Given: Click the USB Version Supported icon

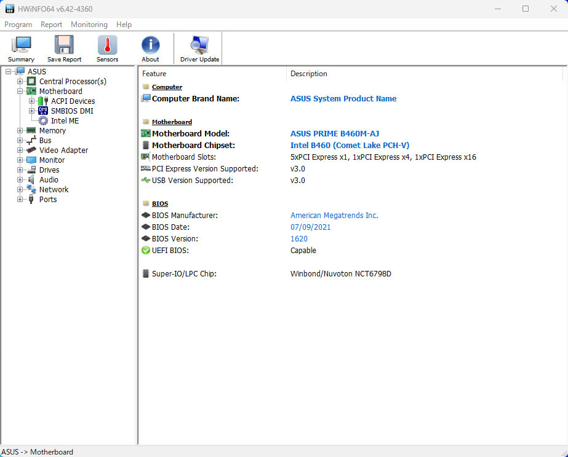Looking at the screenshot, I should 146,180.
